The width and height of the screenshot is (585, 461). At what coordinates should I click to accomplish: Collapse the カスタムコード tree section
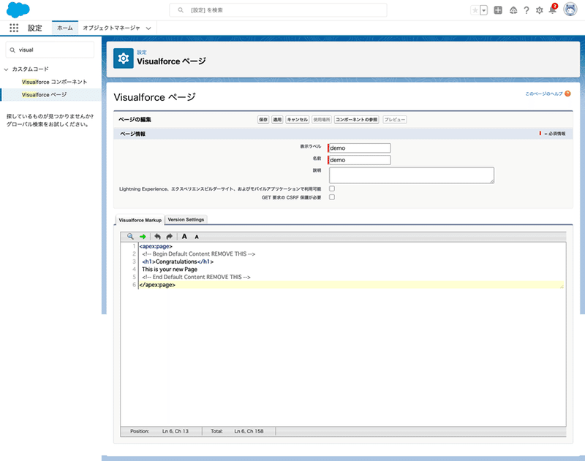point(6,69)
